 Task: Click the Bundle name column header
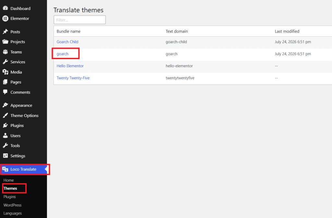(x=69, y=32)
